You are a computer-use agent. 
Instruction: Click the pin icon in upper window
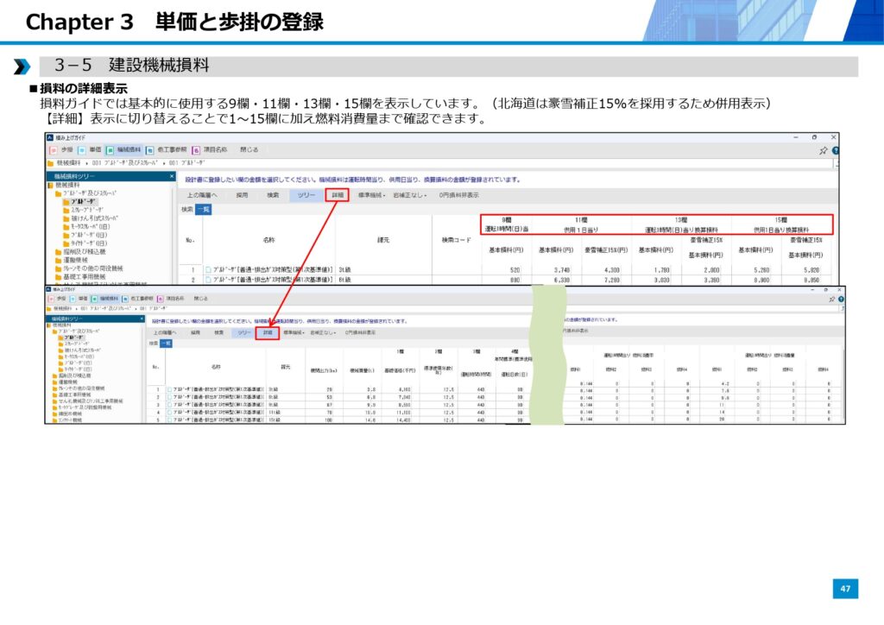823,149
